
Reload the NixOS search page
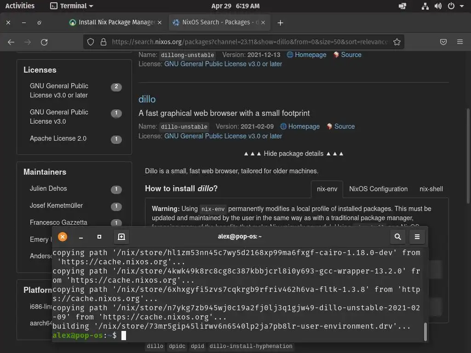(44, 42)
